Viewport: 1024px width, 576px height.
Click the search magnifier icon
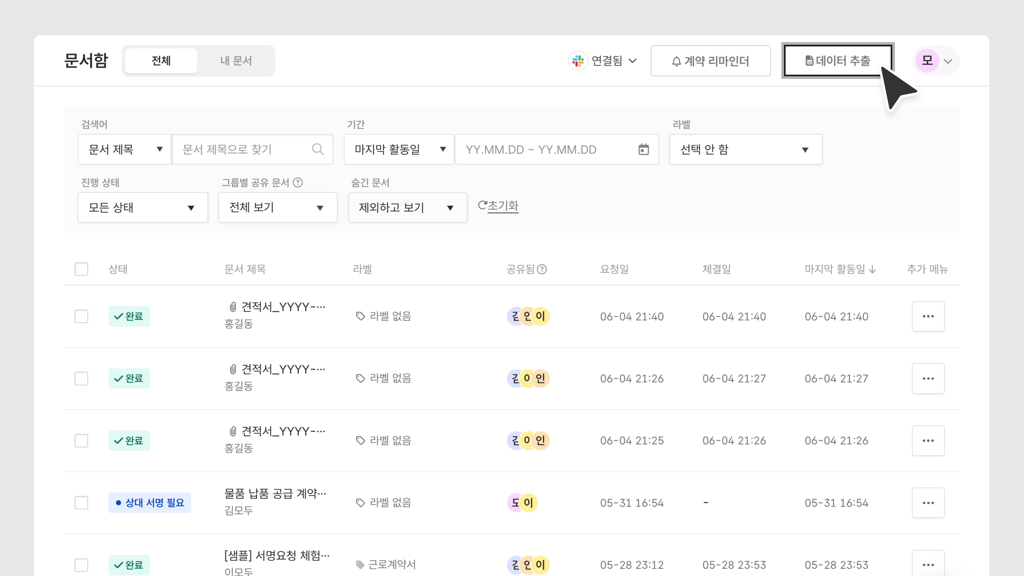(x=318, y=149)
